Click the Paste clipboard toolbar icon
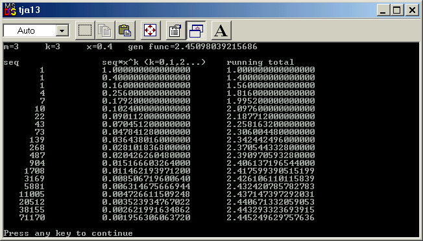423x241 pixels. click(x=125, y=30)
